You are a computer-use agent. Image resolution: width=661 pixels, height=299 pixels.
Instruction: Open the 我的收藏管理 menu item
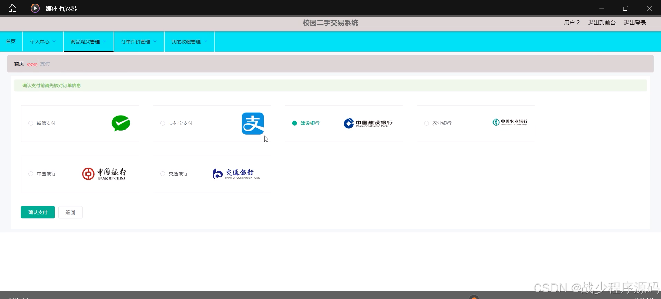pyautogui.click(x=190, y=41)
